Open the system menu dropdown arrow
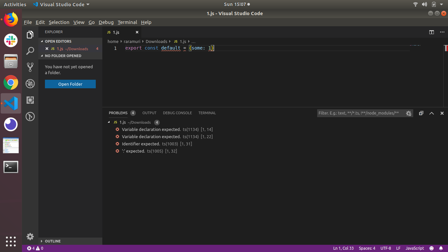 point(441,5)
